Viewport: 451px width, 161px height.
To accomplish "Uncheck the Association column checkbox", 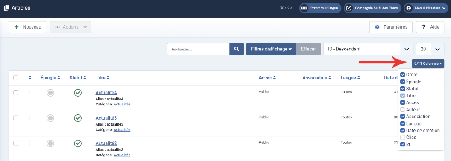I will [x=403, y=117].
